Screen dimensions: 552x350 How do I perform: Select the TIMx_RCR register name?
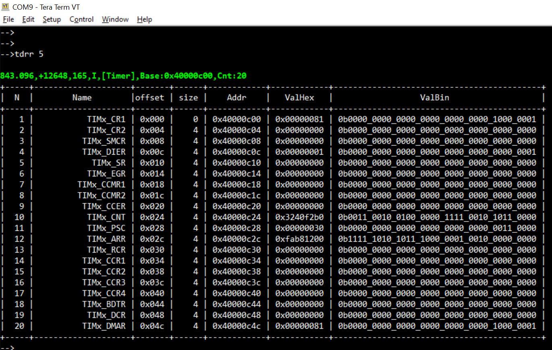tap(106, 250)
